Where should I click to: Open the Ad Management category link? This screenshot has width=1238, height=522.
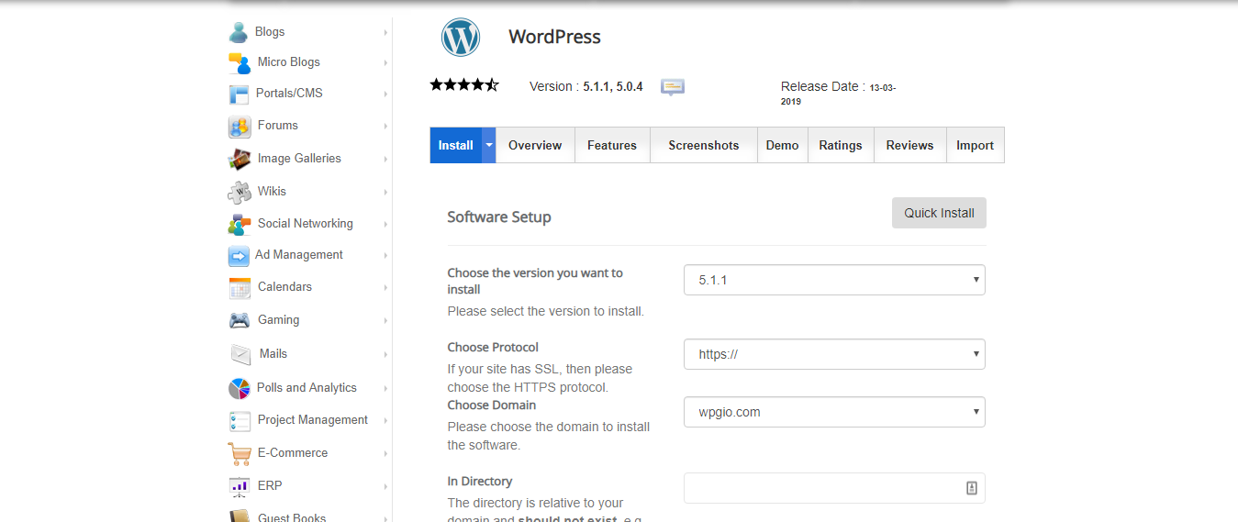(299, 255)
